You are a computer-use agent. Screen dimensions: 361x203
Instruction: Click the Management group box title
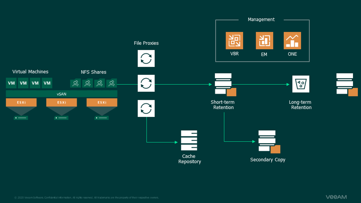pos(261,19)
